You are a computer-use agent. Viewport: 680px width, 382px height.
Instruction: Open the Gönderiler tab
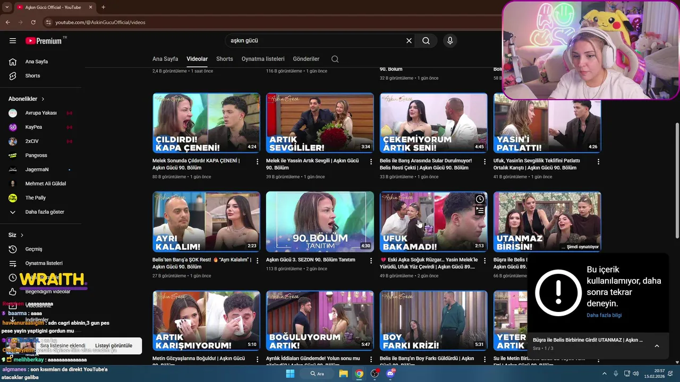306,59
